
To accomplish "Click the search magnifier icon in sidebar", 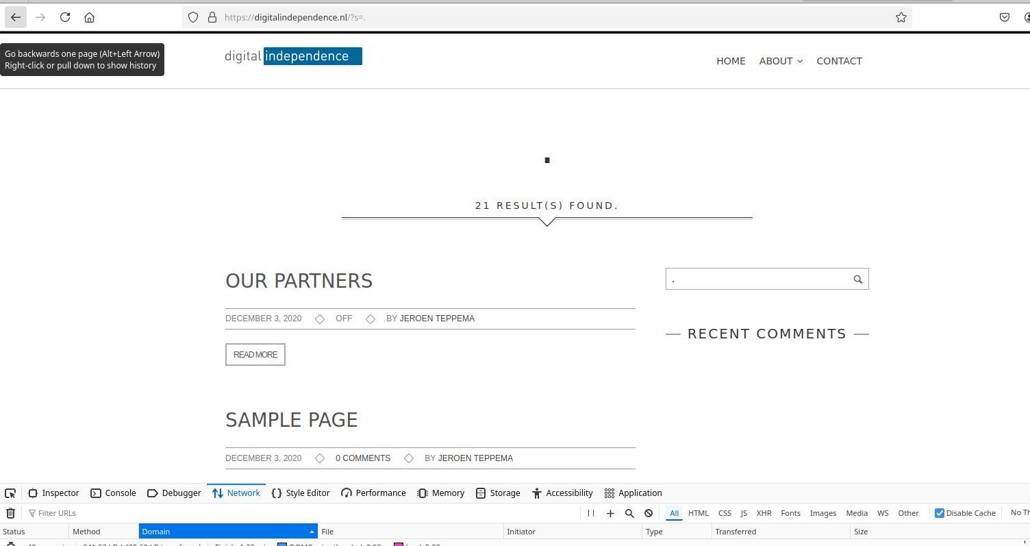I will point(857,280).
